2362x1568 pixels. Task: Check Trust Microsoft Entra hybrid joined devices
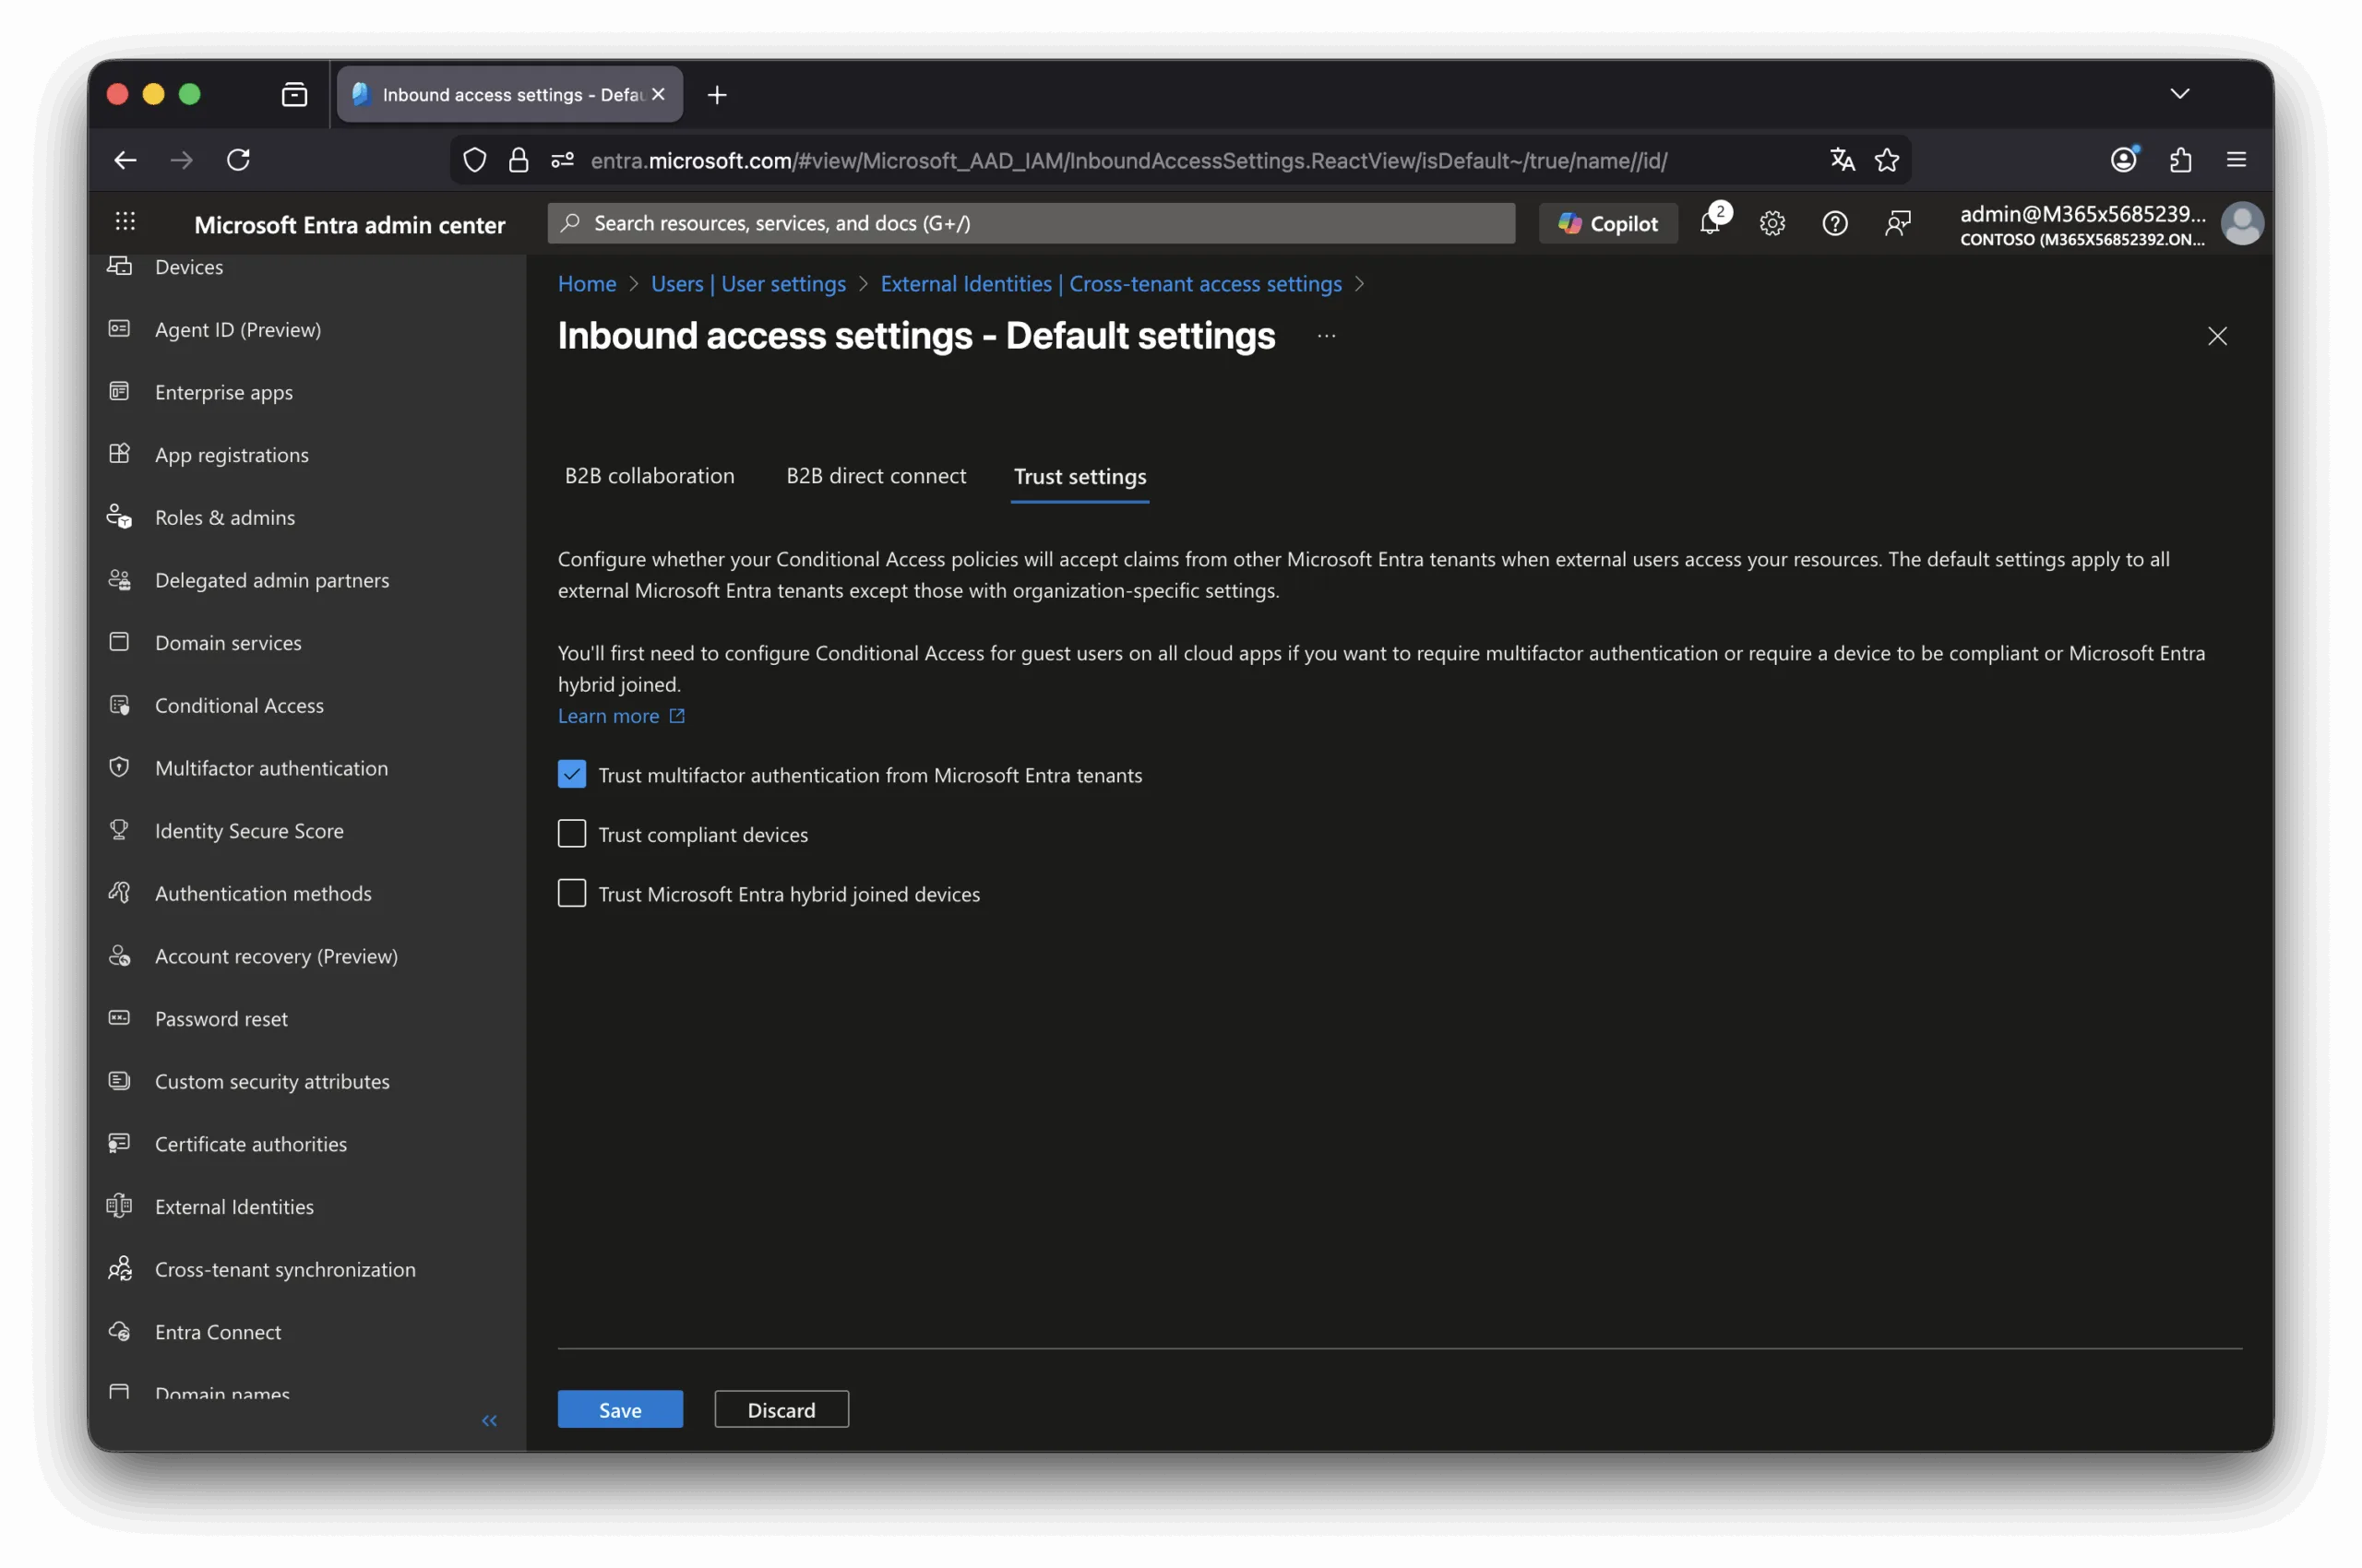(x=571, y=893)
